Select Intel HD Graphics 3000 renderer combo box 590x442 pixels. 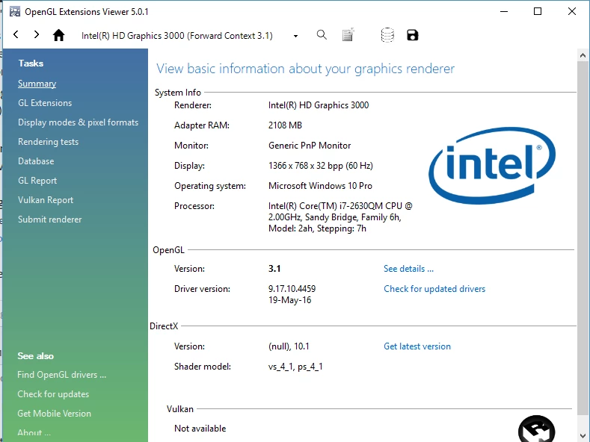(189, 36)
